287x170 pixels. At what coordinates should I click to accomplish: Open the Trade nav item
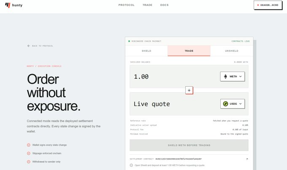pos(147,5)
